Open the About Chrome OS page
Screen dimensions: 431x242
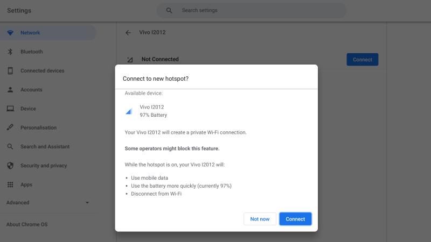click(x=27, y=224)
